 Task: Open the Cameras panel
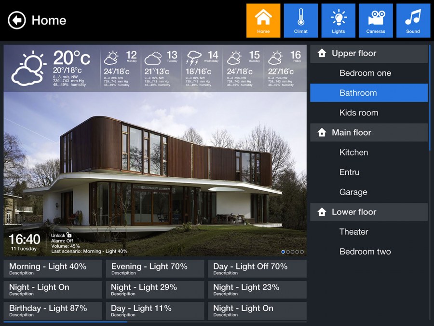pyautogui.click(x=376, y=21)
